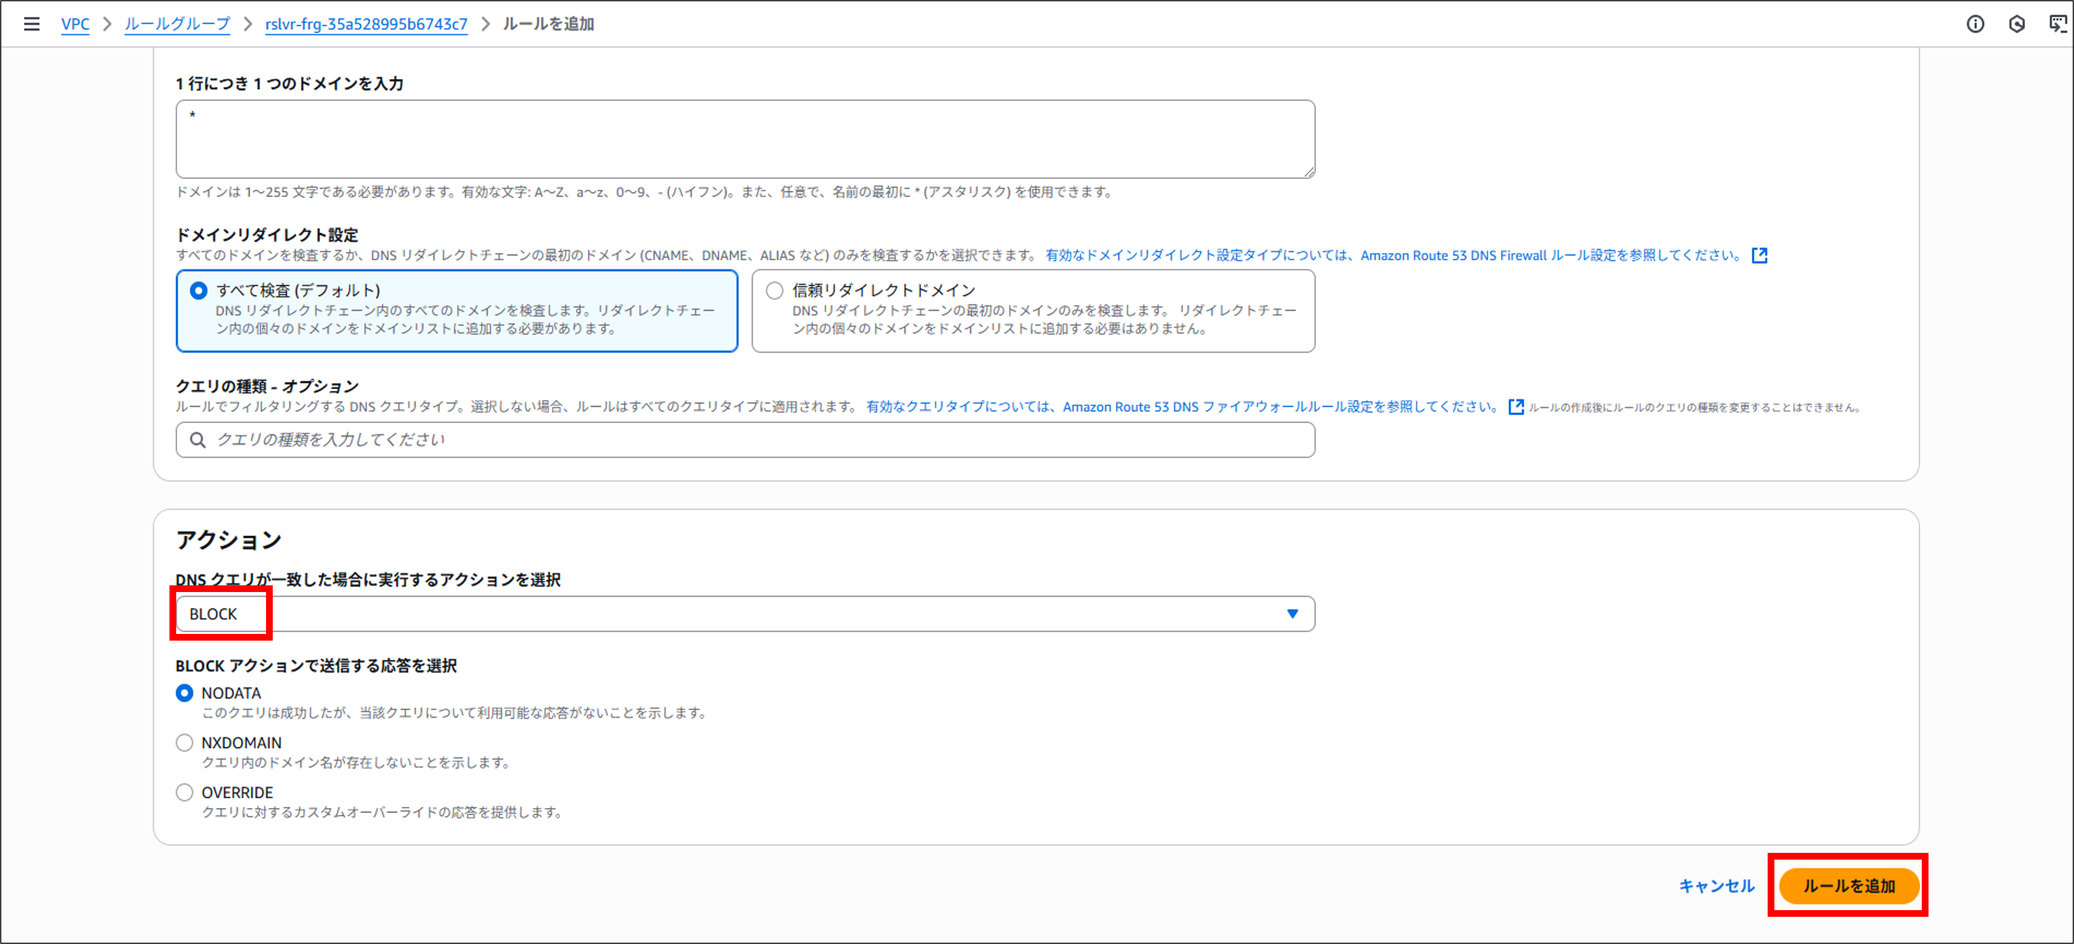Go to VPC breadcrumb
2074x944 pixels.
tap(75, 24)
